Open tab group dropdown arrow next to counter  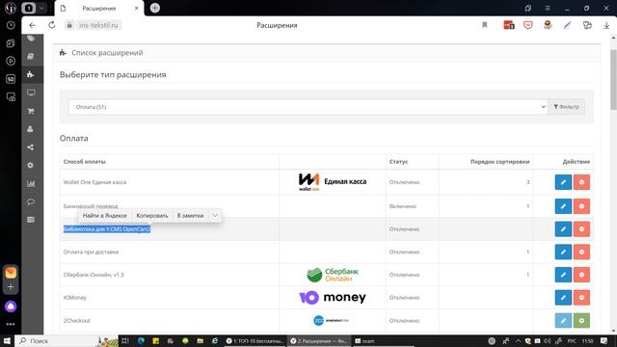(42, 8)
